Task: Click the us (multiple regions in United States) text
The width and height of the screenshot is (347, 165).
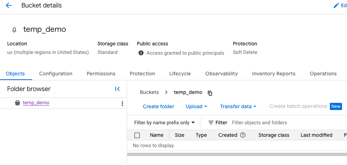Action: pyautogui.click(x=48, y=52)
